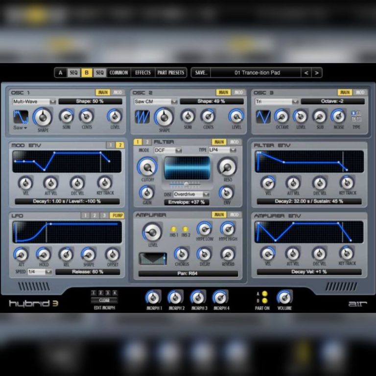This screenshot has height=376, width=376.
Task: Adjust the OSC 1 Shape knob
Action: (x=43, y=117)
